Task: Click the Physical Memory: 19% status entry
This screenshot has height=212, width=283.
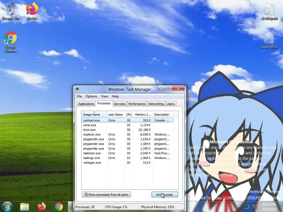Action: (158, 207)
